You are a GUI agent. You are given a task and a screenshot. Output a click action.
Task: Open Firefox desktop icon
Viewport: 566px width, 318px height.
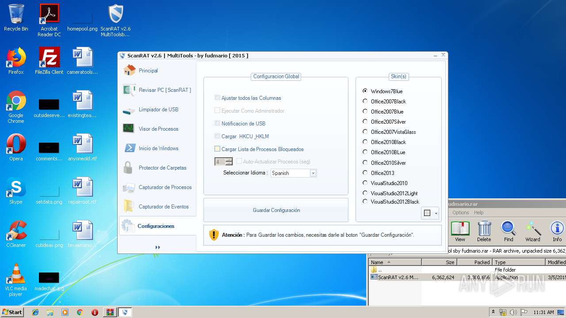pos(16,61)
